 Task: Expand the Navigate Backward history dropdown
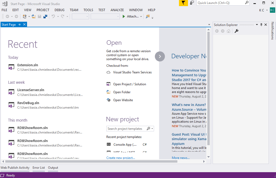pos(12,16)
